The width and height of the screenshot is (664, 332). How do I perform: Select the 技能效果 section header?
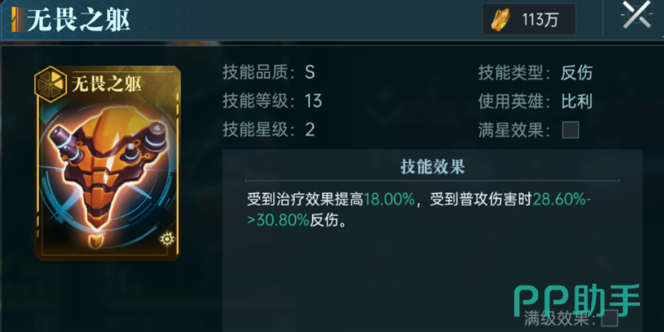[432, 167]
